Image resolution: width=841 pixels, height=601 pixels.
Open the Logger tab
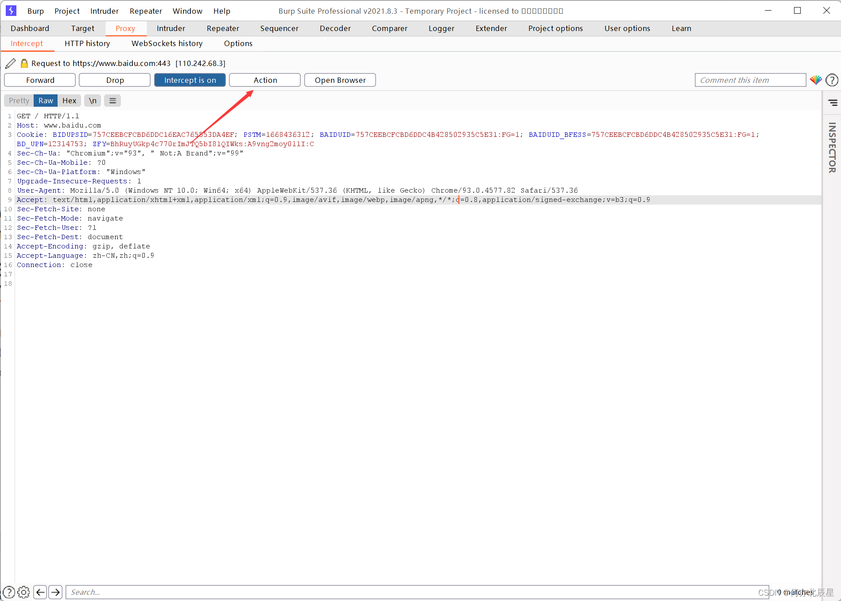click(442, 28)
